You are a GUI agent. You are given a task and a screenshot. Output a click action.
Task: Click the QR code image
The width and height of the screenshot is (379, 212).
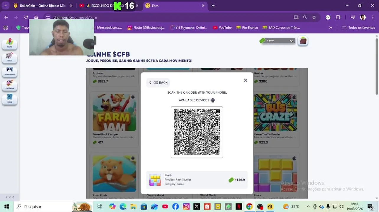point(197,132)
